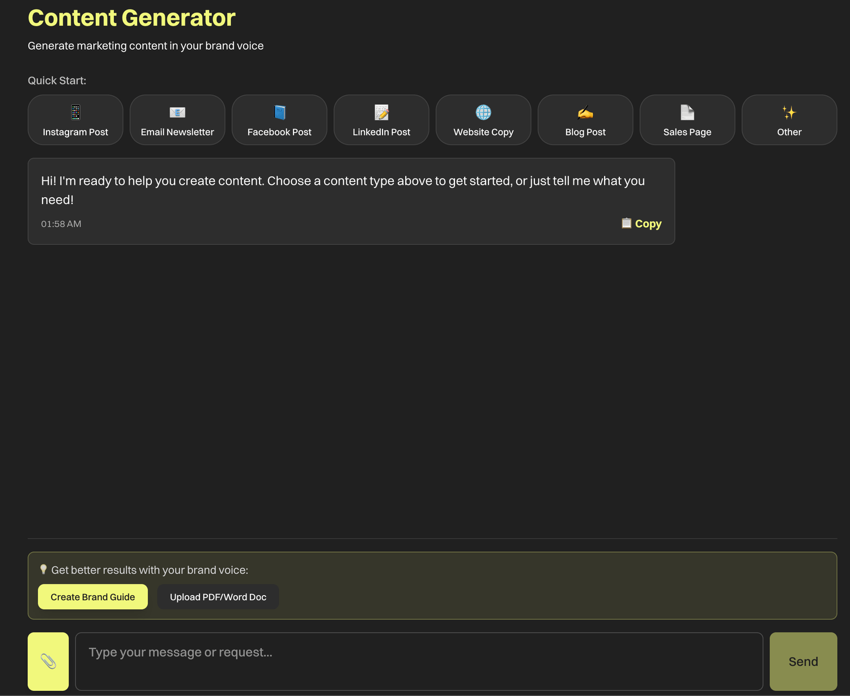
Task: Focus the message or request input field
Action: point(419,661)
